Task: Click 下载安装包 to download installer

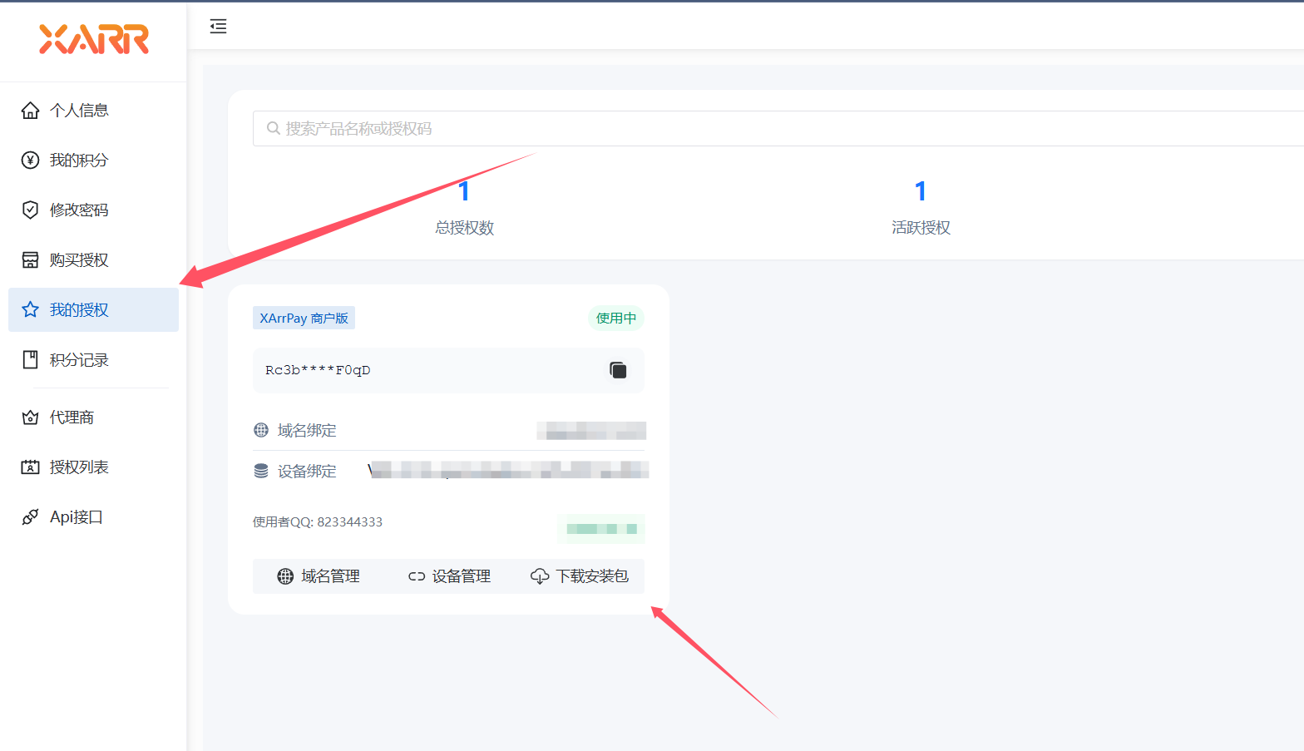Action: pyautogui.click(x=580, y=576)
